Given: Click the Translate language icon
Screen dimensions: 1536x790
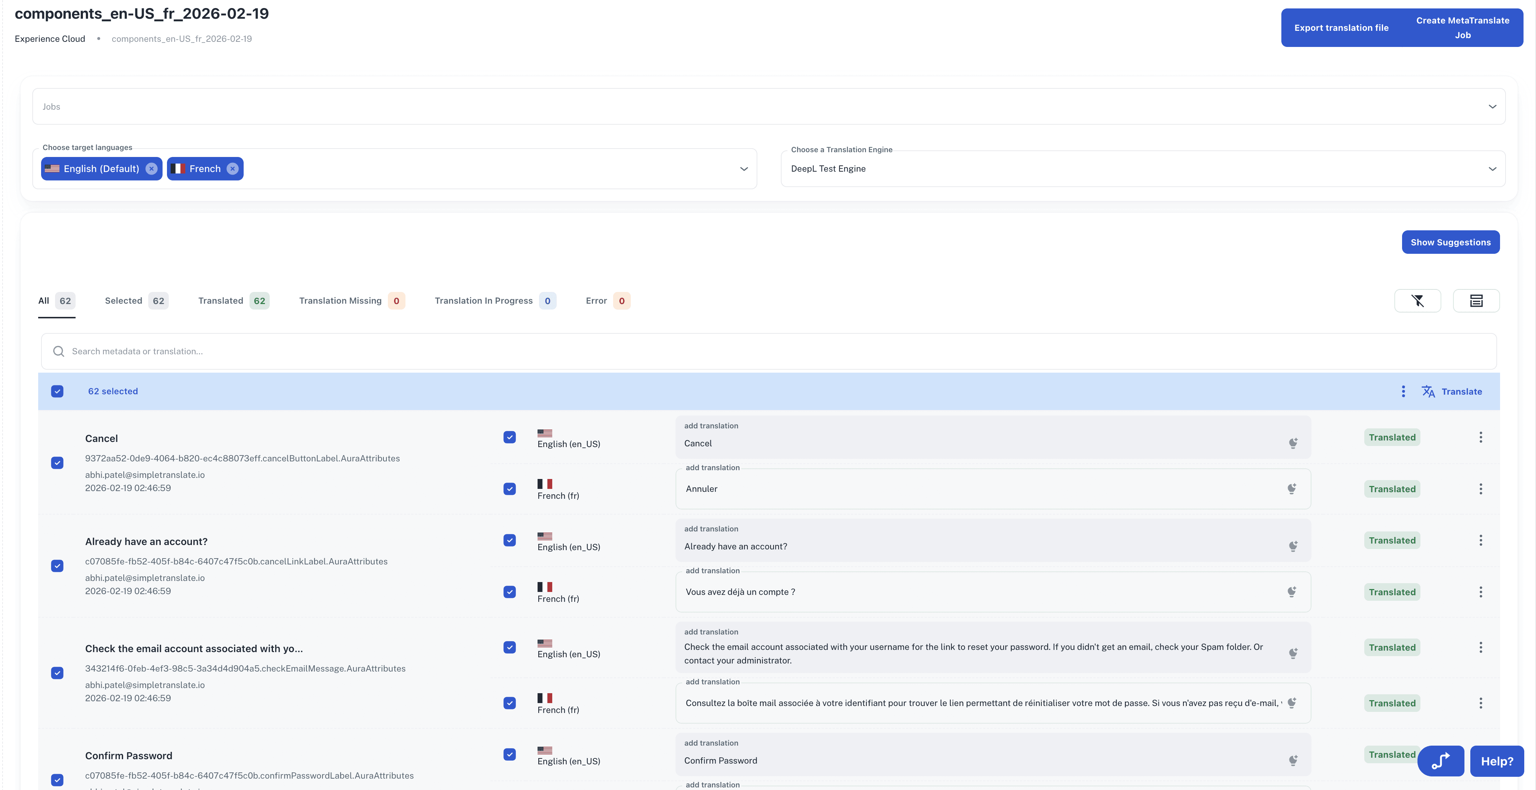Looking at the screenshot, I should [x=1428, y=391].
